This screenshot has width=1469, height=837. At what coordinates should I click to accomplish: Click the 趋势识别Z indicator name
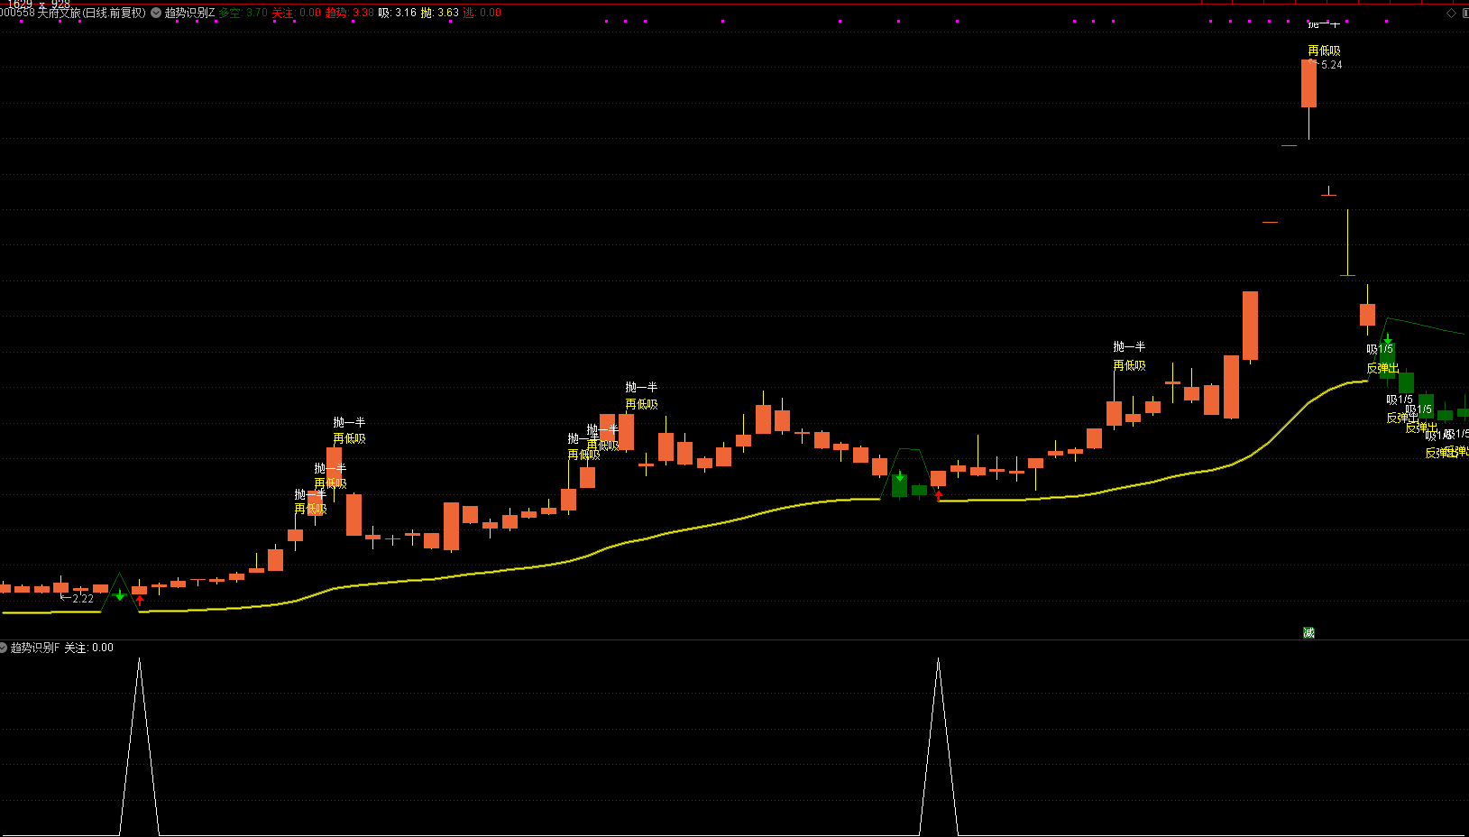click(x=189, y=13)
